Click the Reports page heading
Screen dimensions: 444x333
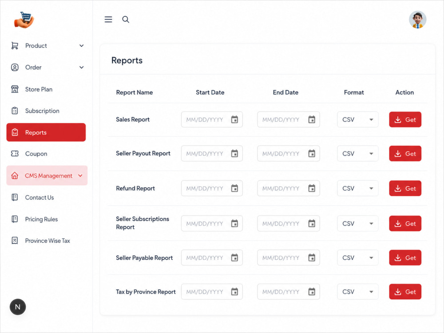(127, 60)
